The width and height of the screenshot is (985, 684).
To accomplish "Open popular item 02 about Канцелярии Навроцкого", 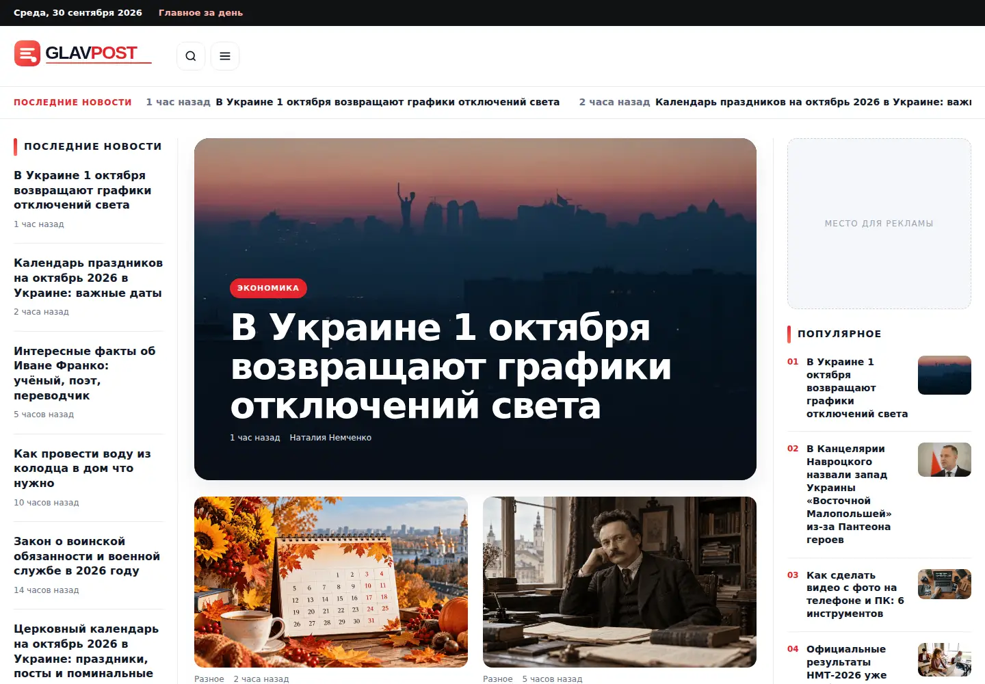I will [849, 494].
